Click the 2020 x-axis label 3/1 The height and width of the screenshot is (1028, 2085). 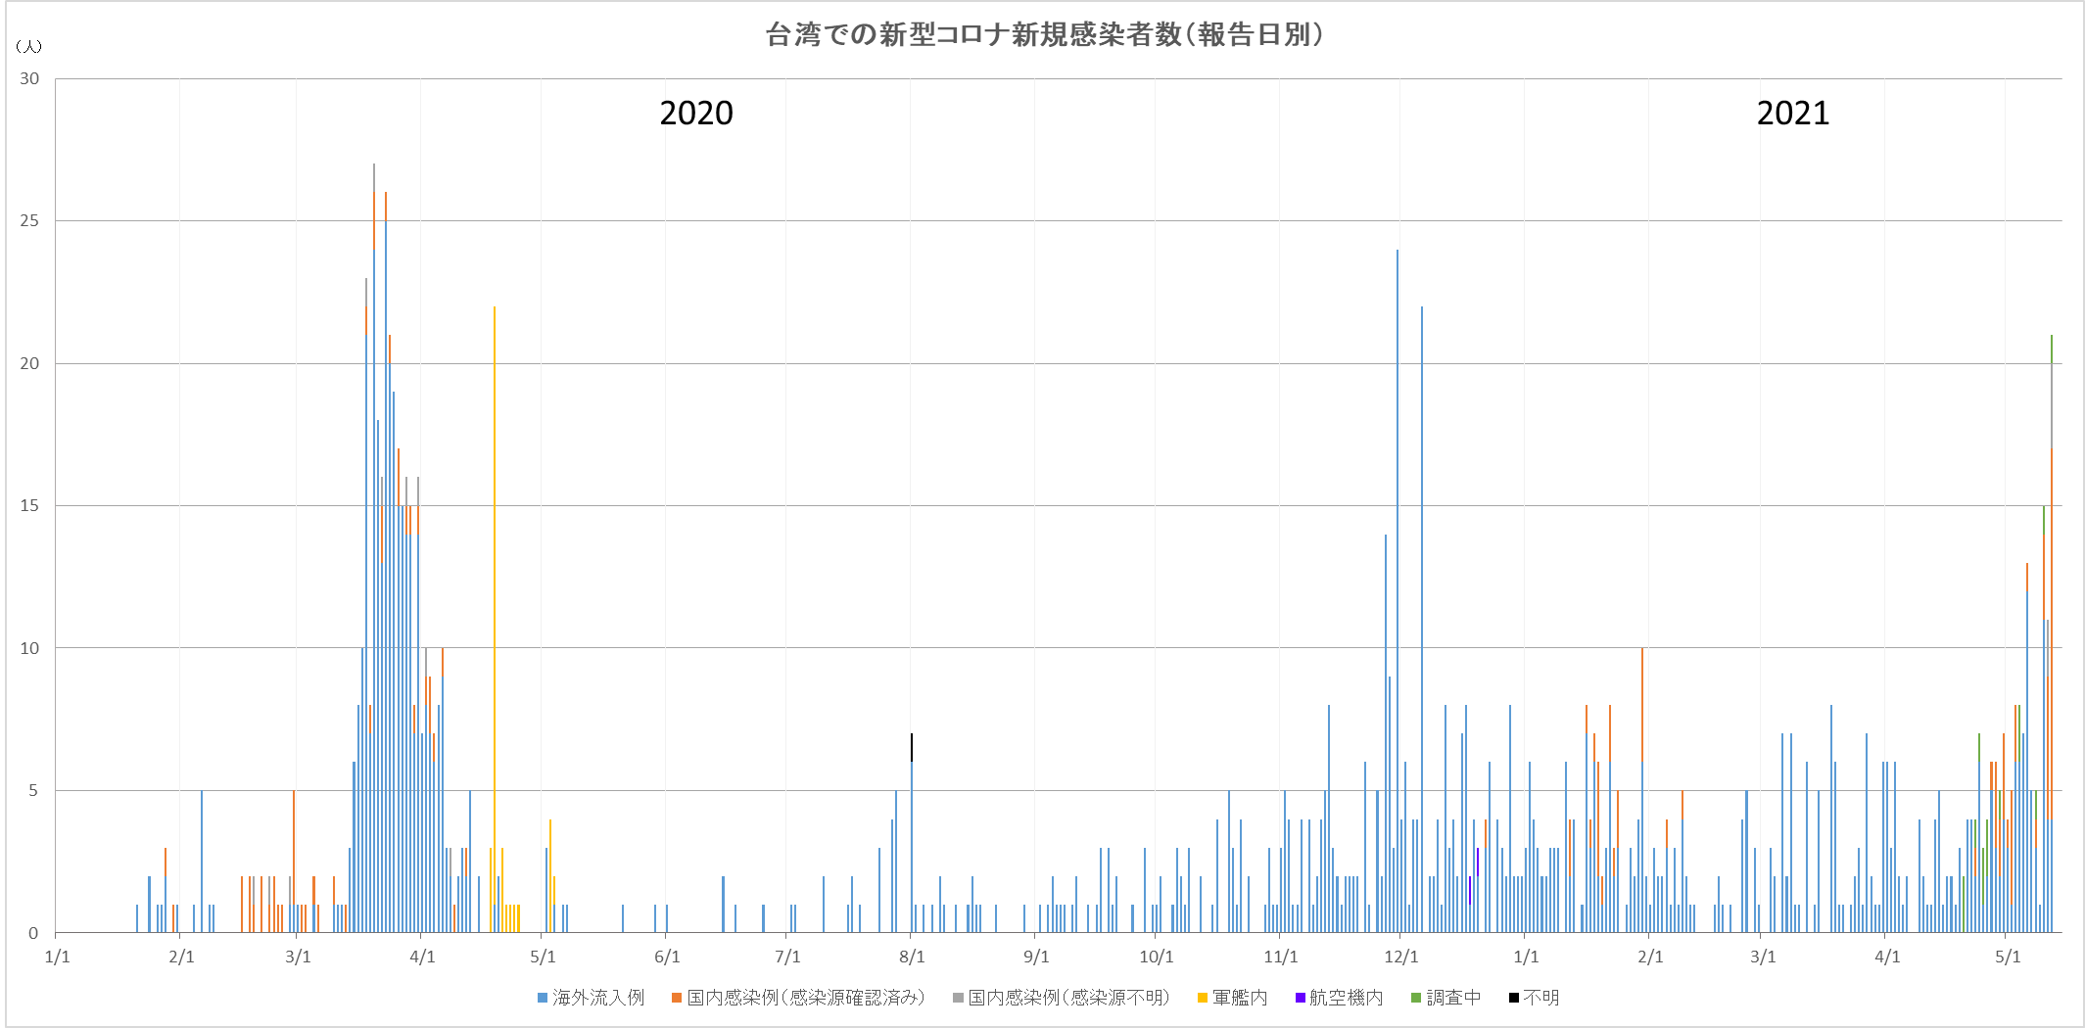pos(298,957)
